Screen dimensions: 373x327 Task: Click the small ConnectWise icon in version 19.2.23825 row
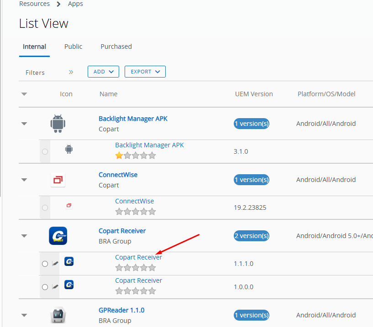click(x=69, y=205)
